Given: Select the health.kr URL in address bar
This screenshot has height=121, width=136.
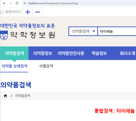Looking at the screenshot, I should tap(53, 3).
